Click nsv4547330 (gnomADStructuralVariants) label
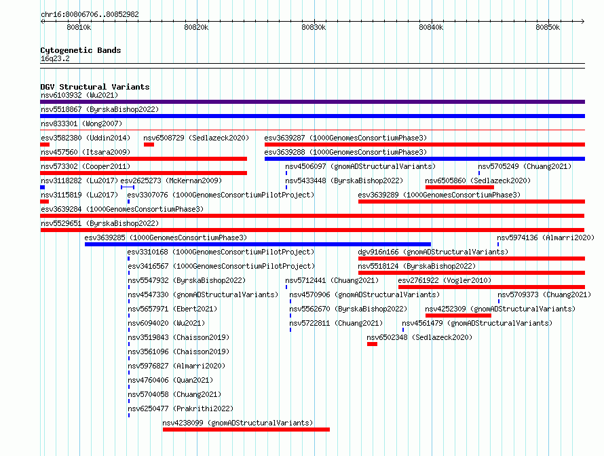 pos(203,294)
